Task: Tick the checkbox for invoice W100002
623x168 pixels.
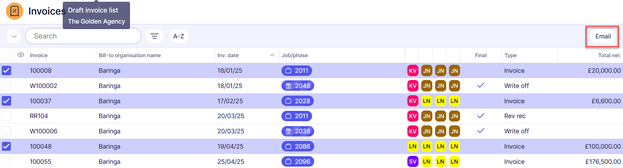Action: tap(7, 86)
